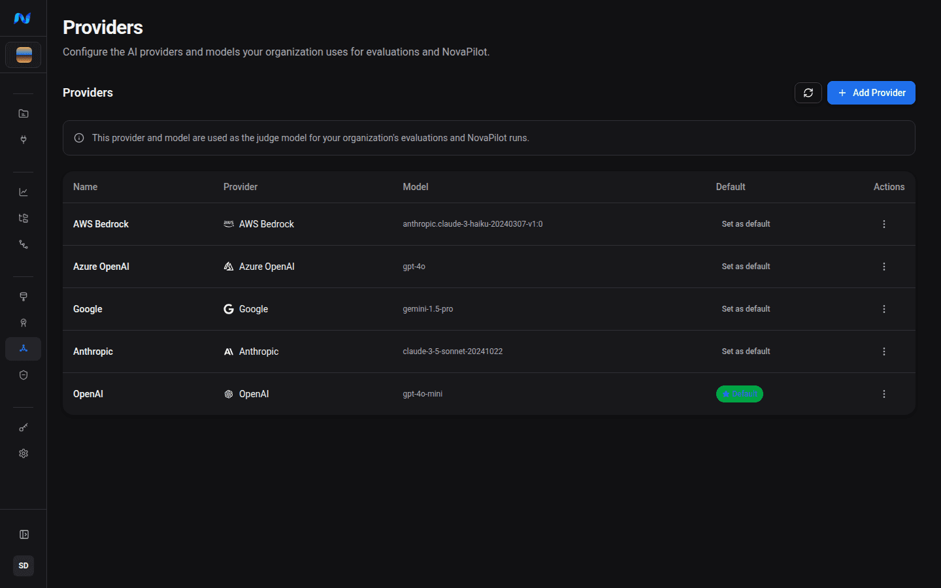
Task: Refresh the providers list
Action: coord(808,93)
